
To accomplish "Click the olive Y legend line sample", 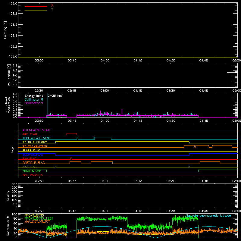I will tap(36, 11).
